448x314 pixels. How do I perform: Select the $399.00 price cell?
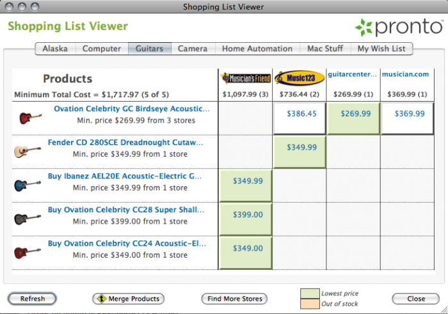245,219
